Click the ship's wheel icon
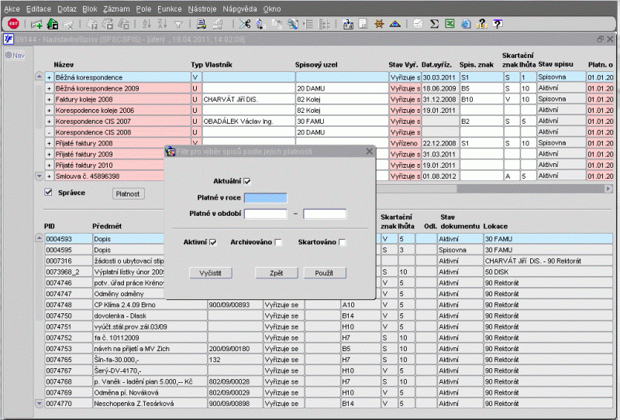Image resolution: width=620 pixels, height=420 pixels. [x=379, y=24]
